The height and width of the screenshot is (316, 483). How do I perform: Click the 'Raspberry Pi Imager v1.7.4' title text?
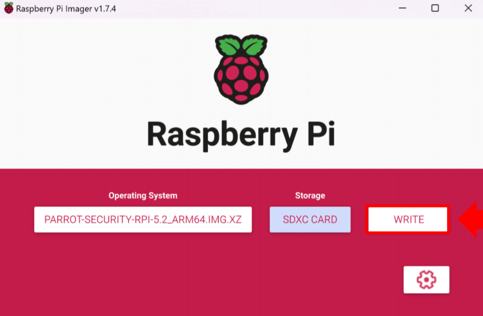click(66, 9)
